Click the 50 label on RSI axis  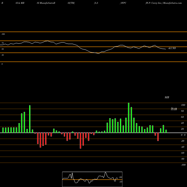pyautogui.click(x=3, y=49)
